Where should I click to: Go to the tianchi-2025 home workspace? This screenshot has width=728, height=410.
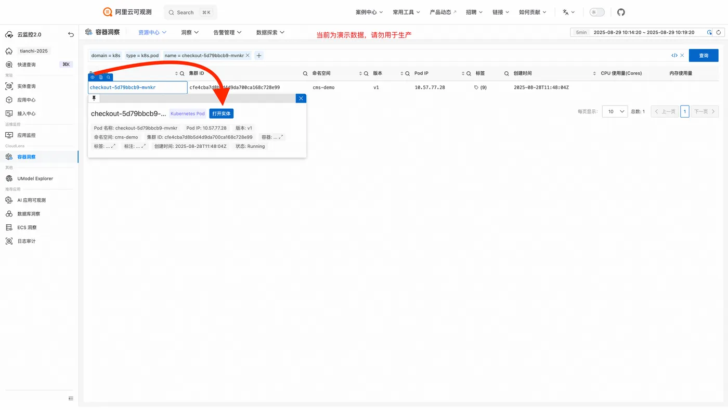tap(33, 51)
